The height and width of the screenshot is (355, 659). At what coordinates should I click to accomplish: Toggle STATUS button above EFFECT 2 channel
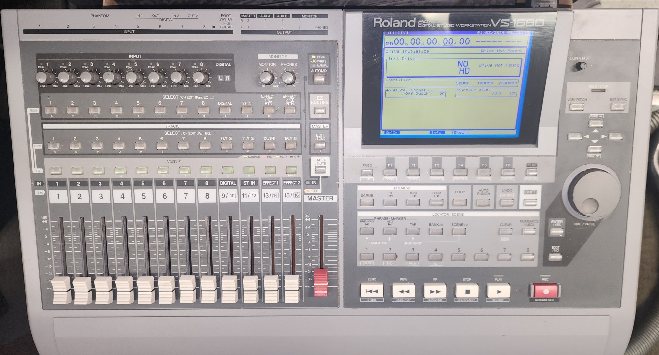click(291, 170)
